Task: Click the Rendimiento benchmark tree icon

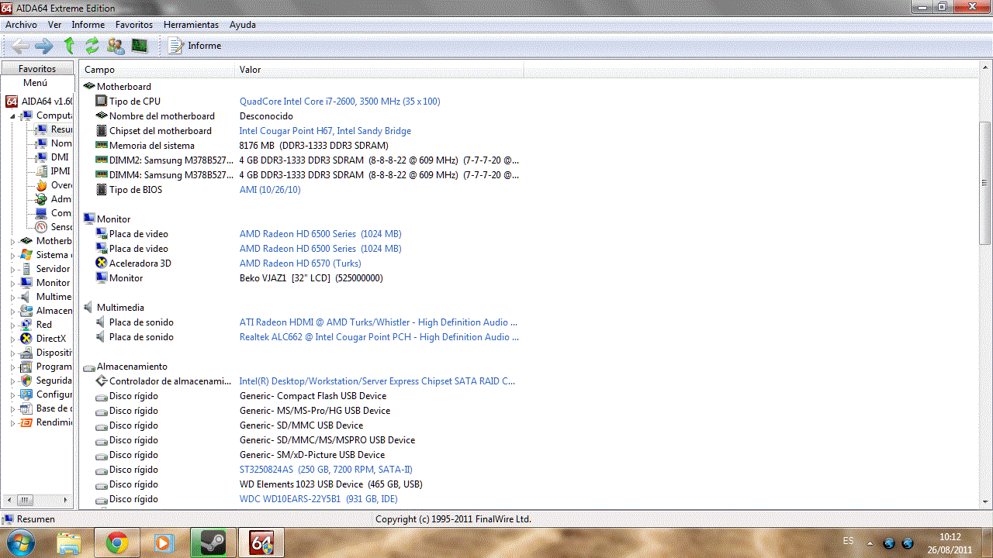Action: [x=26, y=422]
